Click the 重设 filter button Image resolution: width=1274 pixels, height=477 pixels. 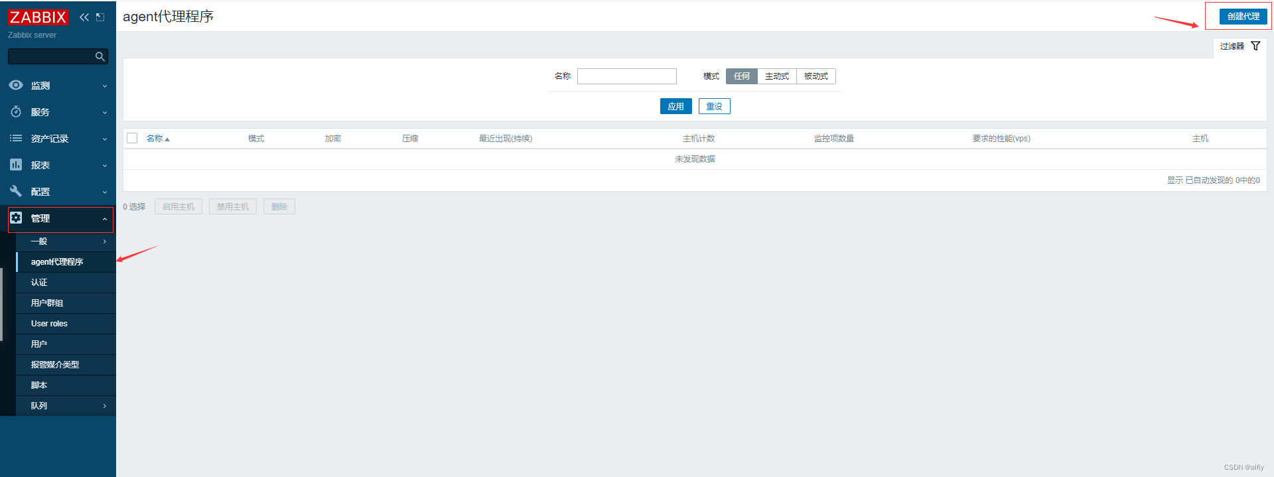click(715, 106)
